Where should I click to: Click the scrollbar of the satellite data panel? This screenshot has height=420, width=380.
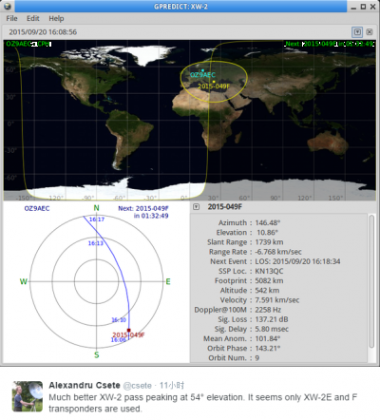click(x=371, y=281)
